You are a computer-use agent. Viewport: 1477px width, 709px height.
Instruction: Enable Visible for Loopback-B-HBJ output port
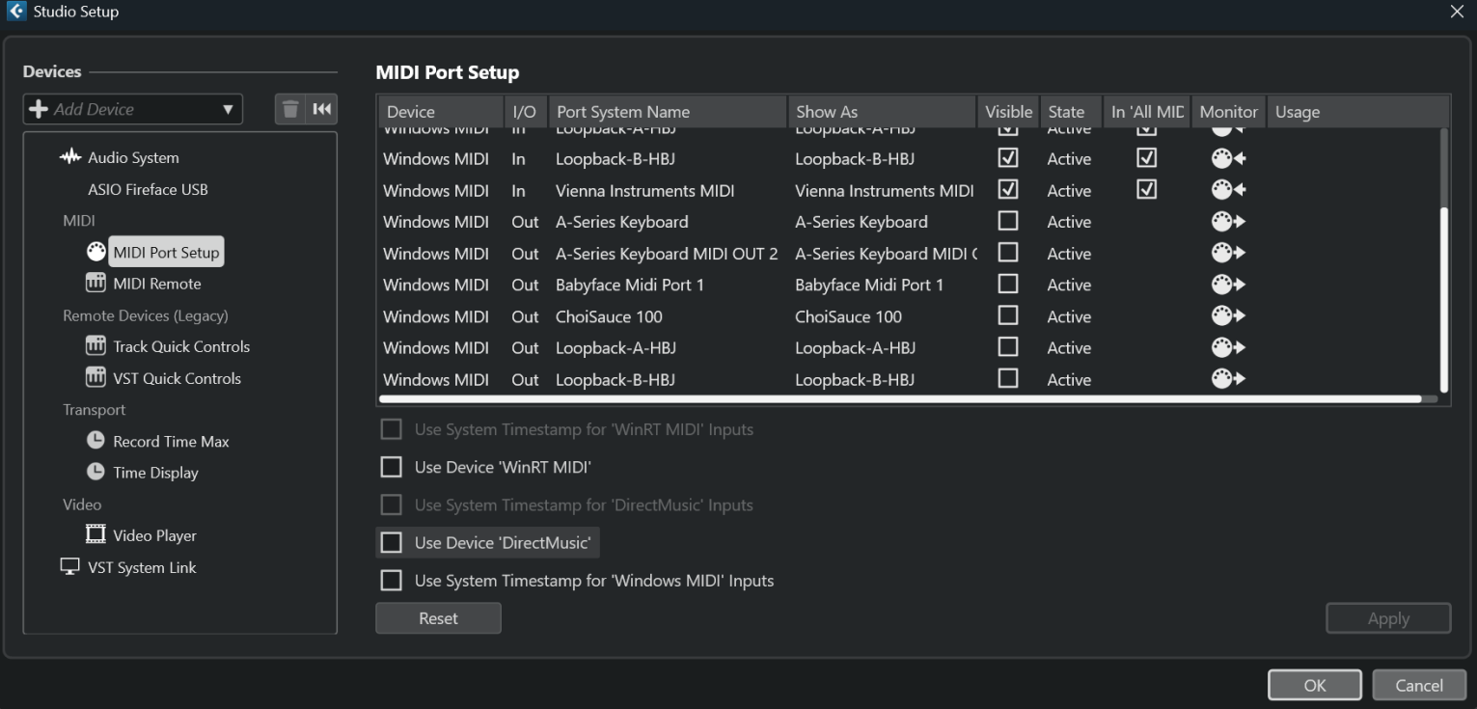pyautogui.click(x=1008, y=379)
